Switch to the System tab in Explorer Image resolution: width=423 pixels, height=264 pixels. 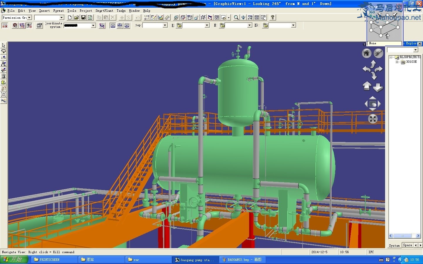pyautogui.click(x=394, y=246)
